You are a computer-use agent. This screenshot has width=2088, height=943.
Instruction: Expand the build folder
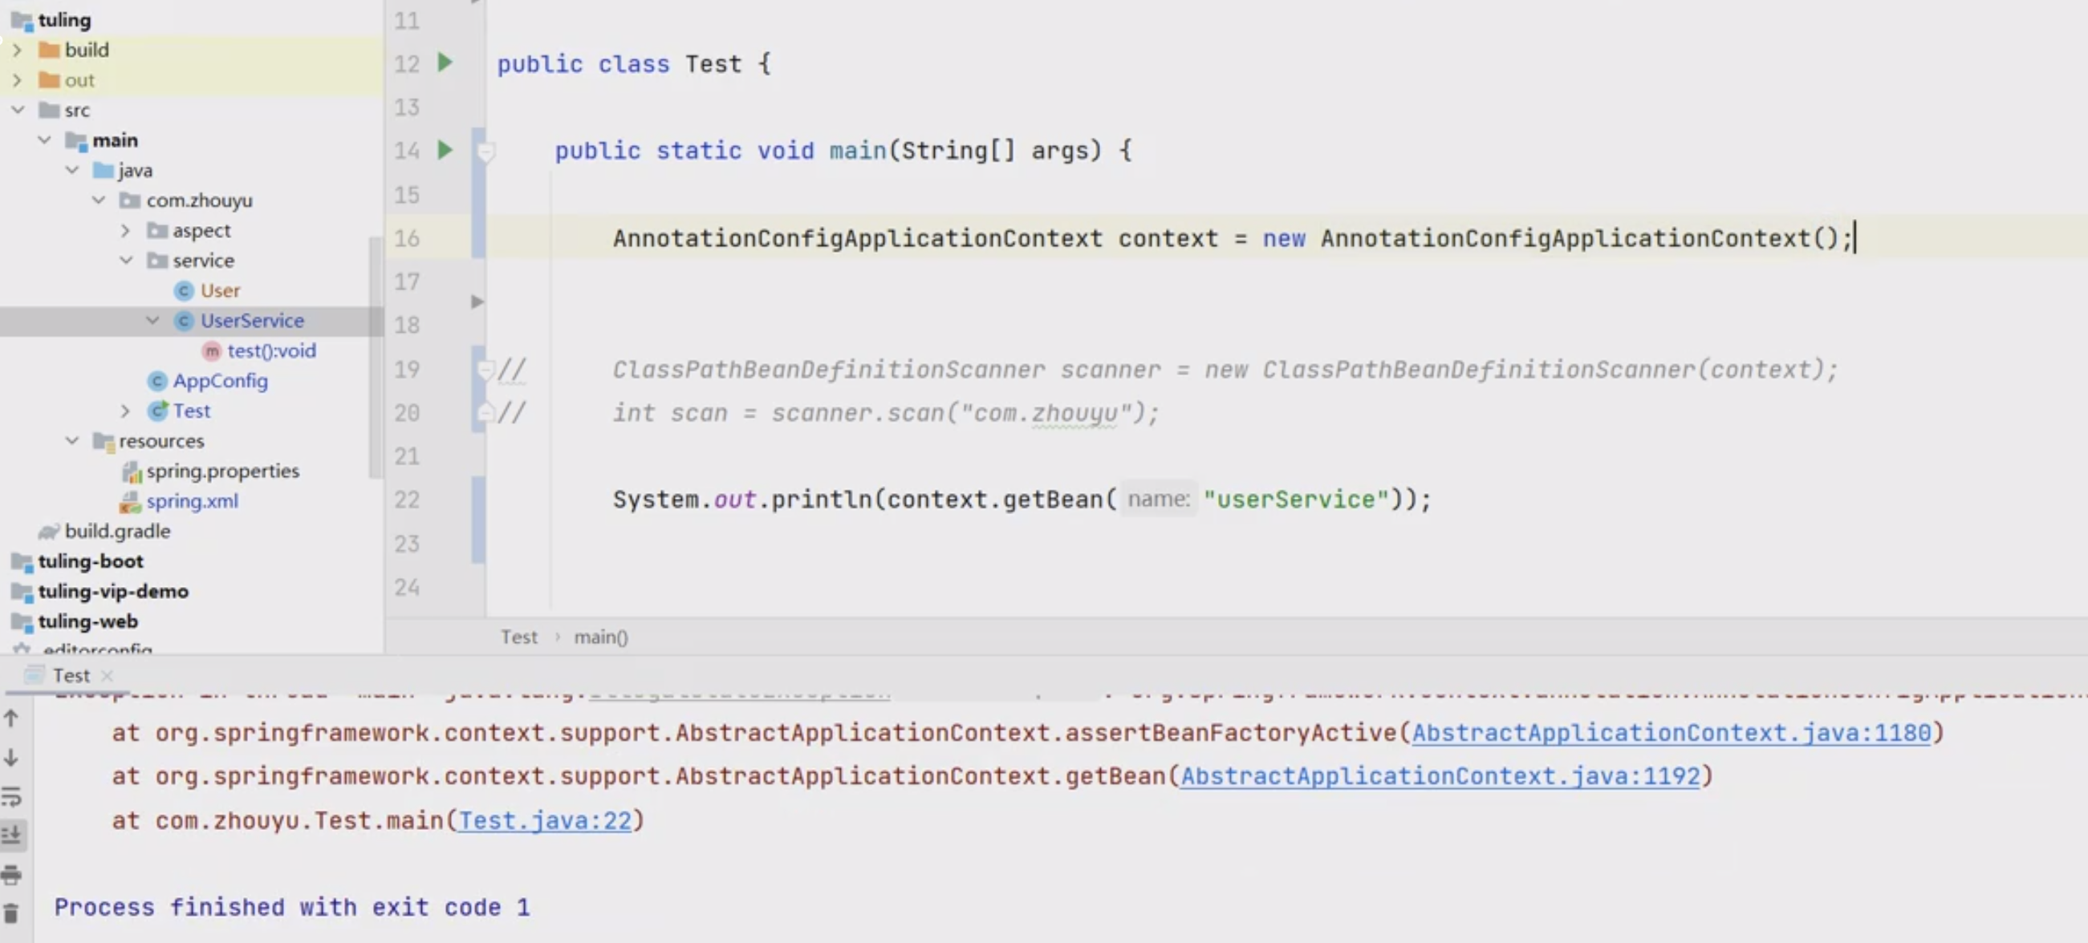click(17, 50)
